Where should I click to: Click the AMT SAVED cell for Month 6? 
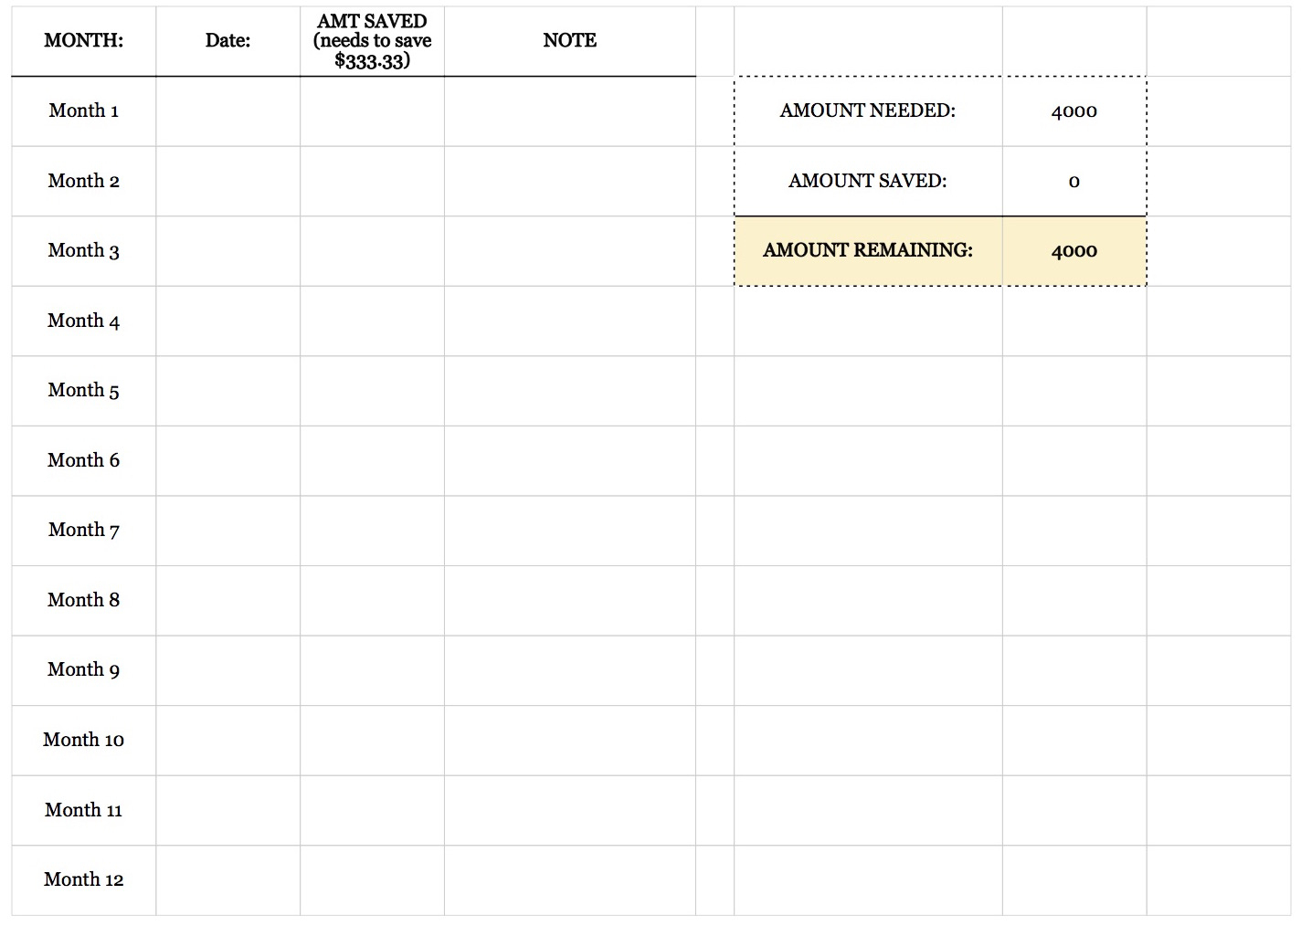coord(372,460)
